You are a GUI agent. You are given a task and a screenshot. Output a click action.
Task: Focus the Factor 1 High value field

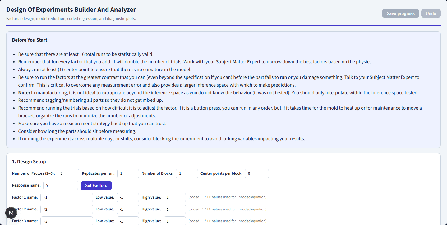coord(175,197)
